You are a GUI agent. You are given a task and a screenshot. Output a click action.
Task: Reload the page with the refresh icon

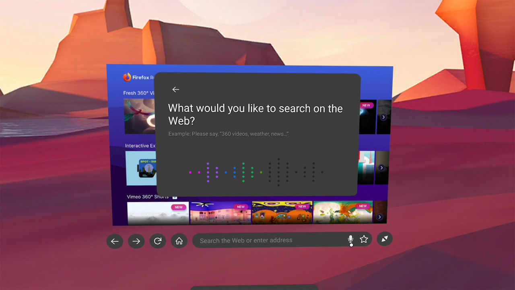(x=158, y=241)
